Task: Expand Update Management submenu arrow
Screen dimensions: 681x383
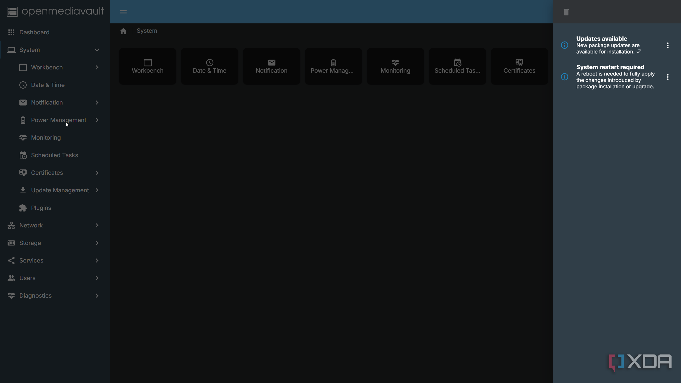Action: (97, 190)
